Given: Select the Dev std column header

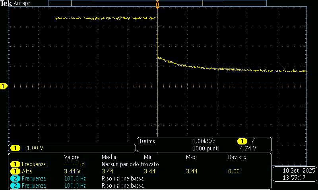Looking at the screenshot, I should click(237, 157).
